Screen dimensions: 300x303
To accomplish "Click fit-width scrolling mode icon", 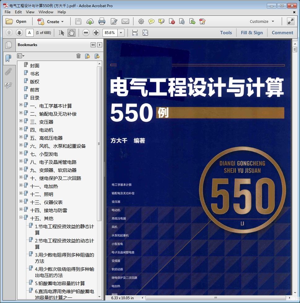I will pos(135,33).
